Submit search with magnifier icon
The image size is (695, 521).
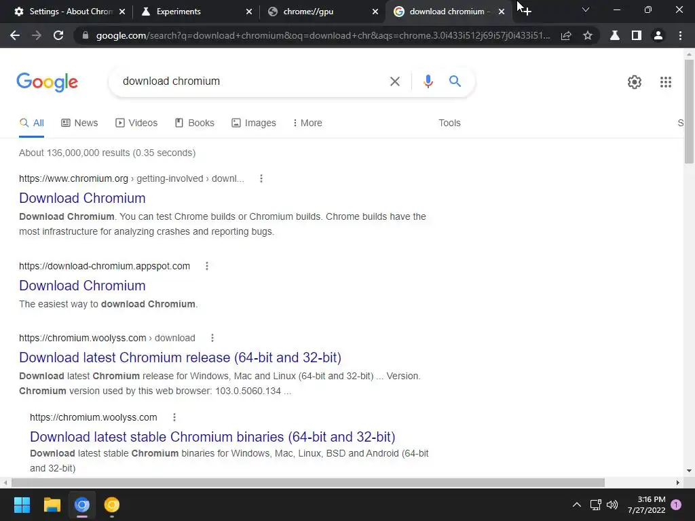click(455, 81)
